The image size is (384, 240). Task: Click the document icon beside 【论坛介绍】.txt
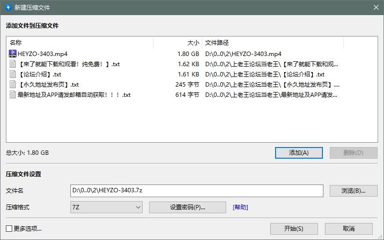[x=13, y=74]
